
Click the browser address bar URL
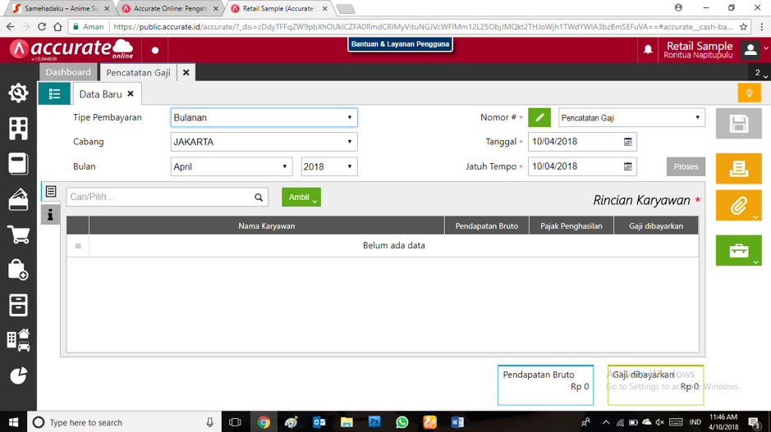[x=423, y=26]
